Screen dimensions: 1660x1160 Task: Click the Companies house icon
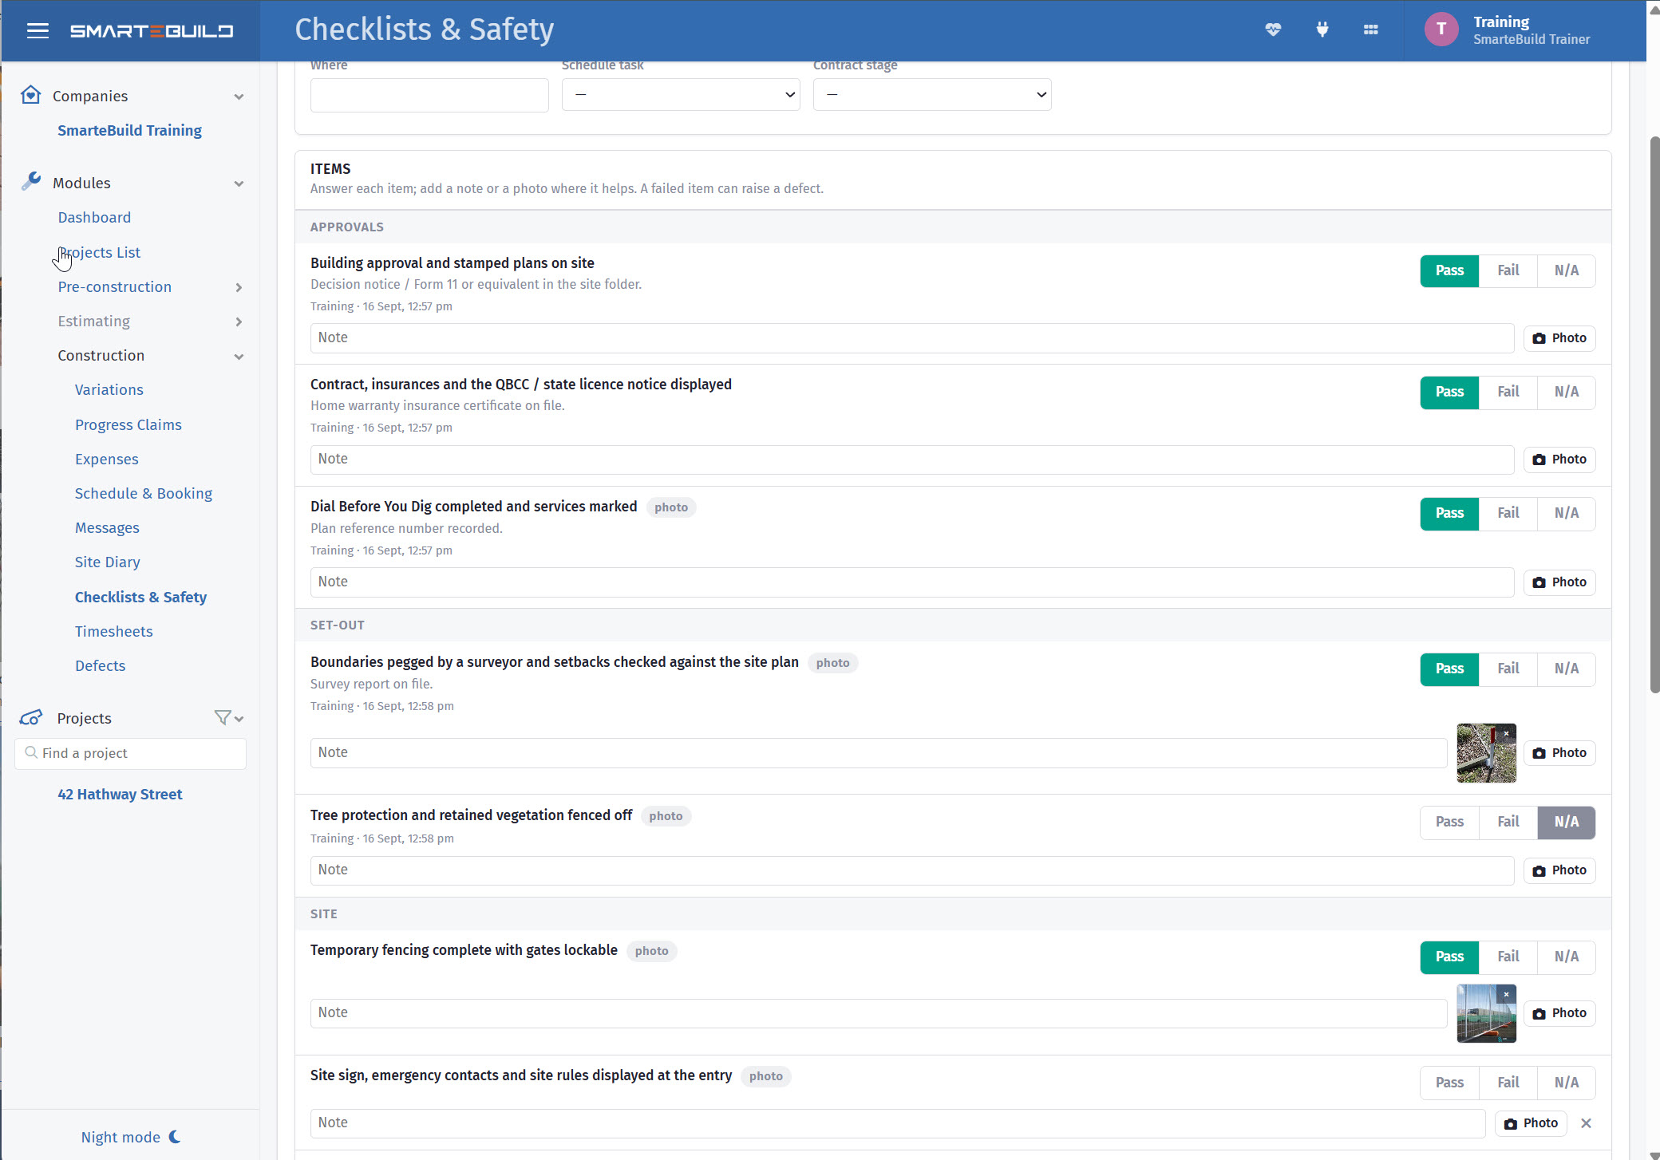31,95
